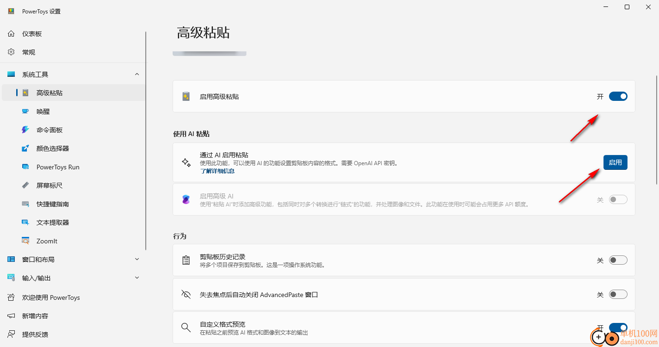Click the magnifier icon beside 自定义格式预览
This screenshot has height=347, width=659.
[x=186, y=328]
